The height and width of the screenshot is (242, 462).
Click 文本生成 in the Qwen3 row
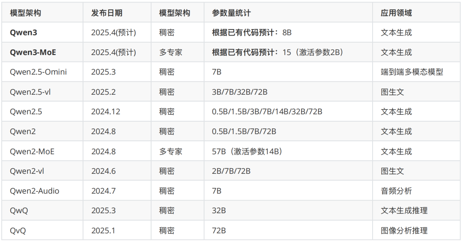tap(396, 32)
